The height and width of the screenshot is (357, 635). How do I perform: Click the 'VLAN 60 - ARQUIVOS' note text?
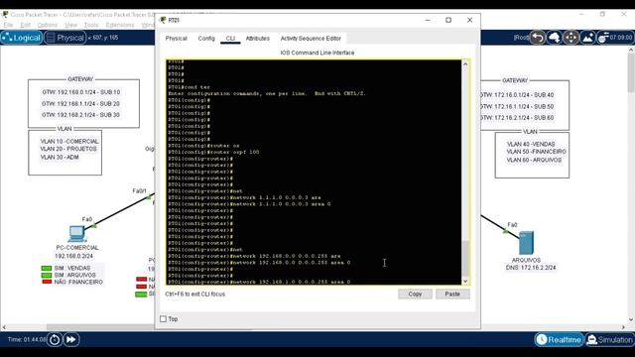(534, 160)
